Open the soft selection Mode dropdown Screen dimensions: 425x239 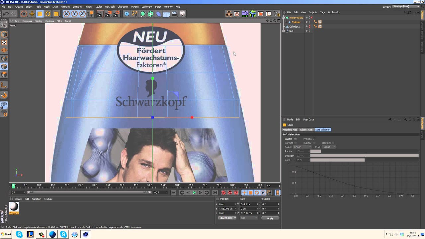(x=329, y=147)
